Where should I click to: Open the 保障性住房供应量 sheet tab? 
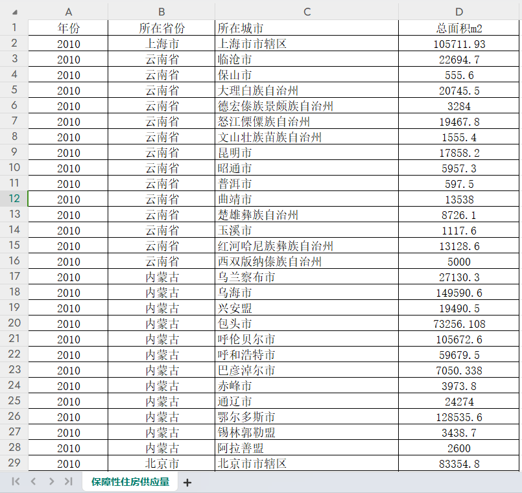coord(130,481)
